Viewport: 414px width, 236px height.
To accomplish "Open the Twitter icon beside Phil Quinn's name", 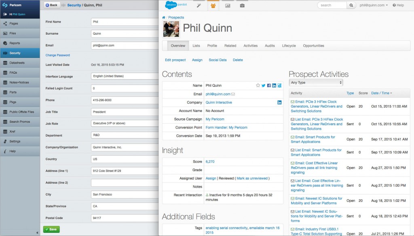I will pyautogui.click(x=264, y=85).
